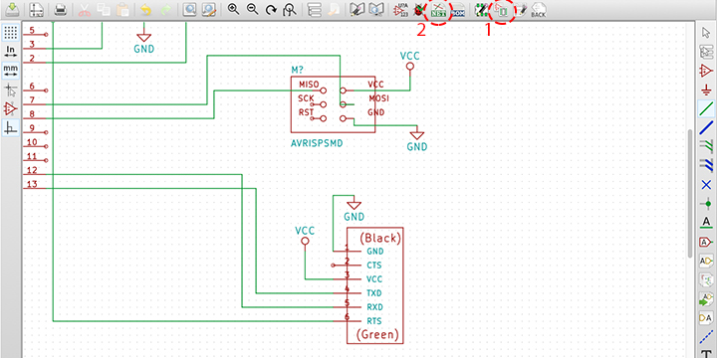The width and height of the screenshot is (717, 358).
Task: Zoom to fit the schematic
Action: point(290,9)
